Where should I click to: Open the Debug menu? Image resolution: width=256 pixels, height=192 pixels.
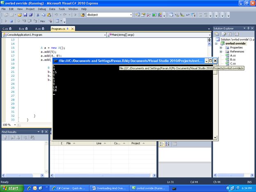click(x=42, y=9)
